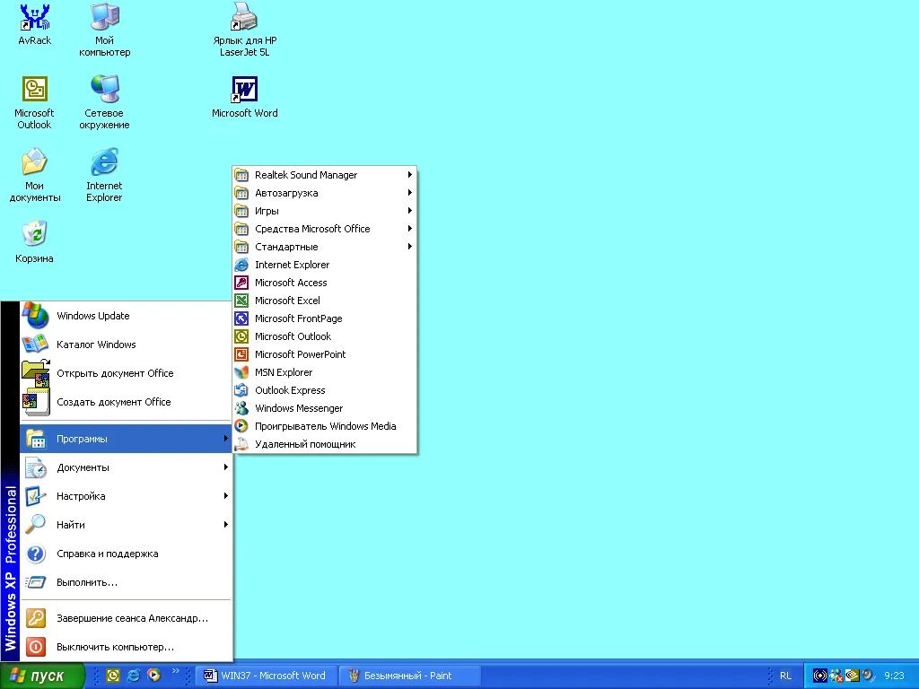Launch Microsoft Outlook from the programs list

(325, 336)
